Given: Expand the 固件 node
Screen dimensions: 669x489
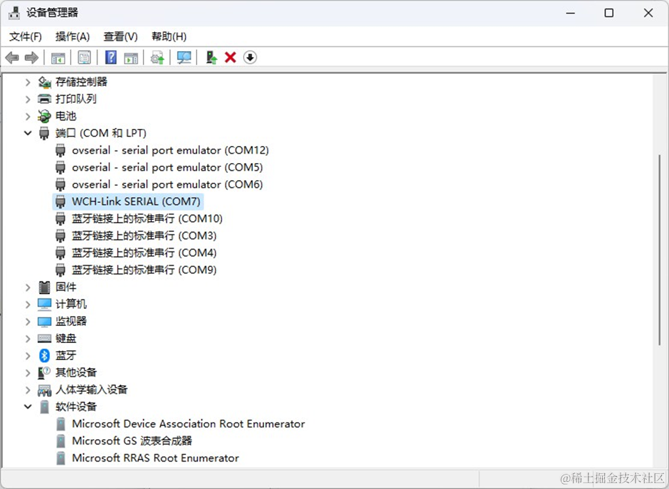Looking at the screenshot, I should click(28, 287).
